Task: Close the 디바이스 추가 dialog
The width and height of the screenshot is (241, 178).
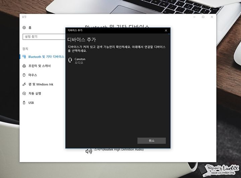Action: click(x=166, y=31)
